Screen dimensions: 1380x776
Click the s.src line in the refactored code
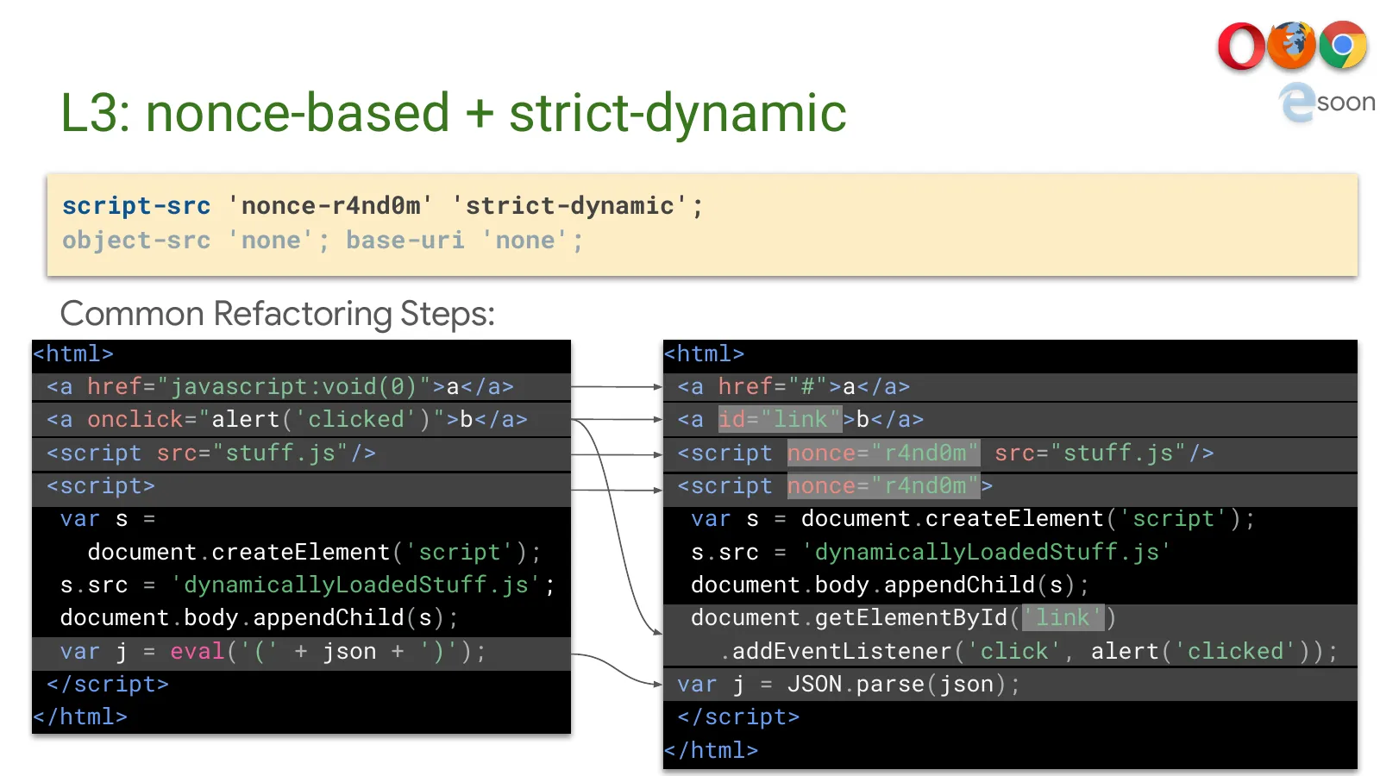[x=931, y=553]
